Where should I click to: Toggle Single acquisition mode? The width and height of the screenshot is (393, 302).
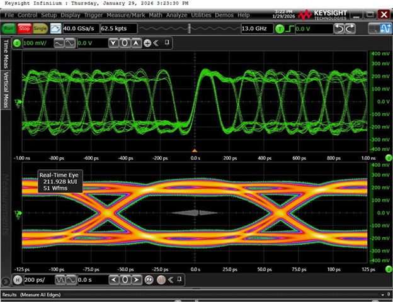coord(40,28)
